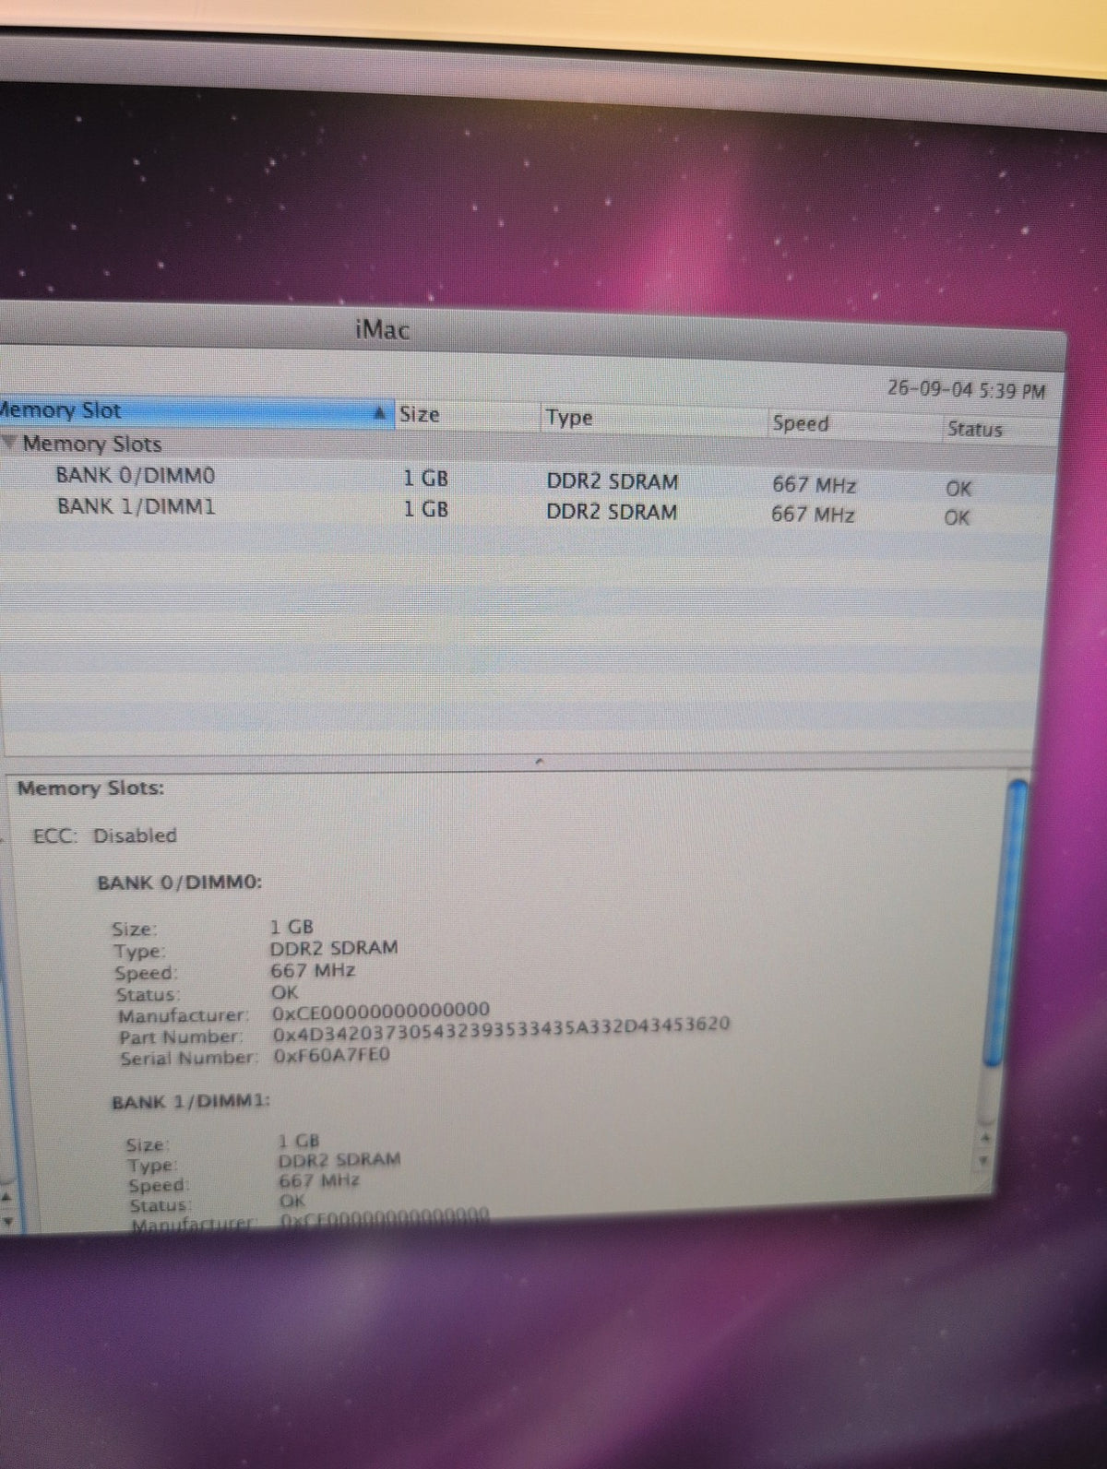Screen dimensions: 1107x1469
Task: Click the split-pane divider handle
Action: [x=539, y=762]
